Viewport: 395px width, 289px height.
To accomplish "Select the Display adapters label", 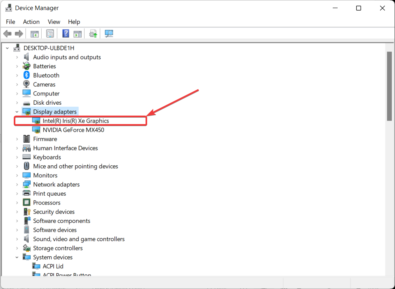I will [55, 112].
